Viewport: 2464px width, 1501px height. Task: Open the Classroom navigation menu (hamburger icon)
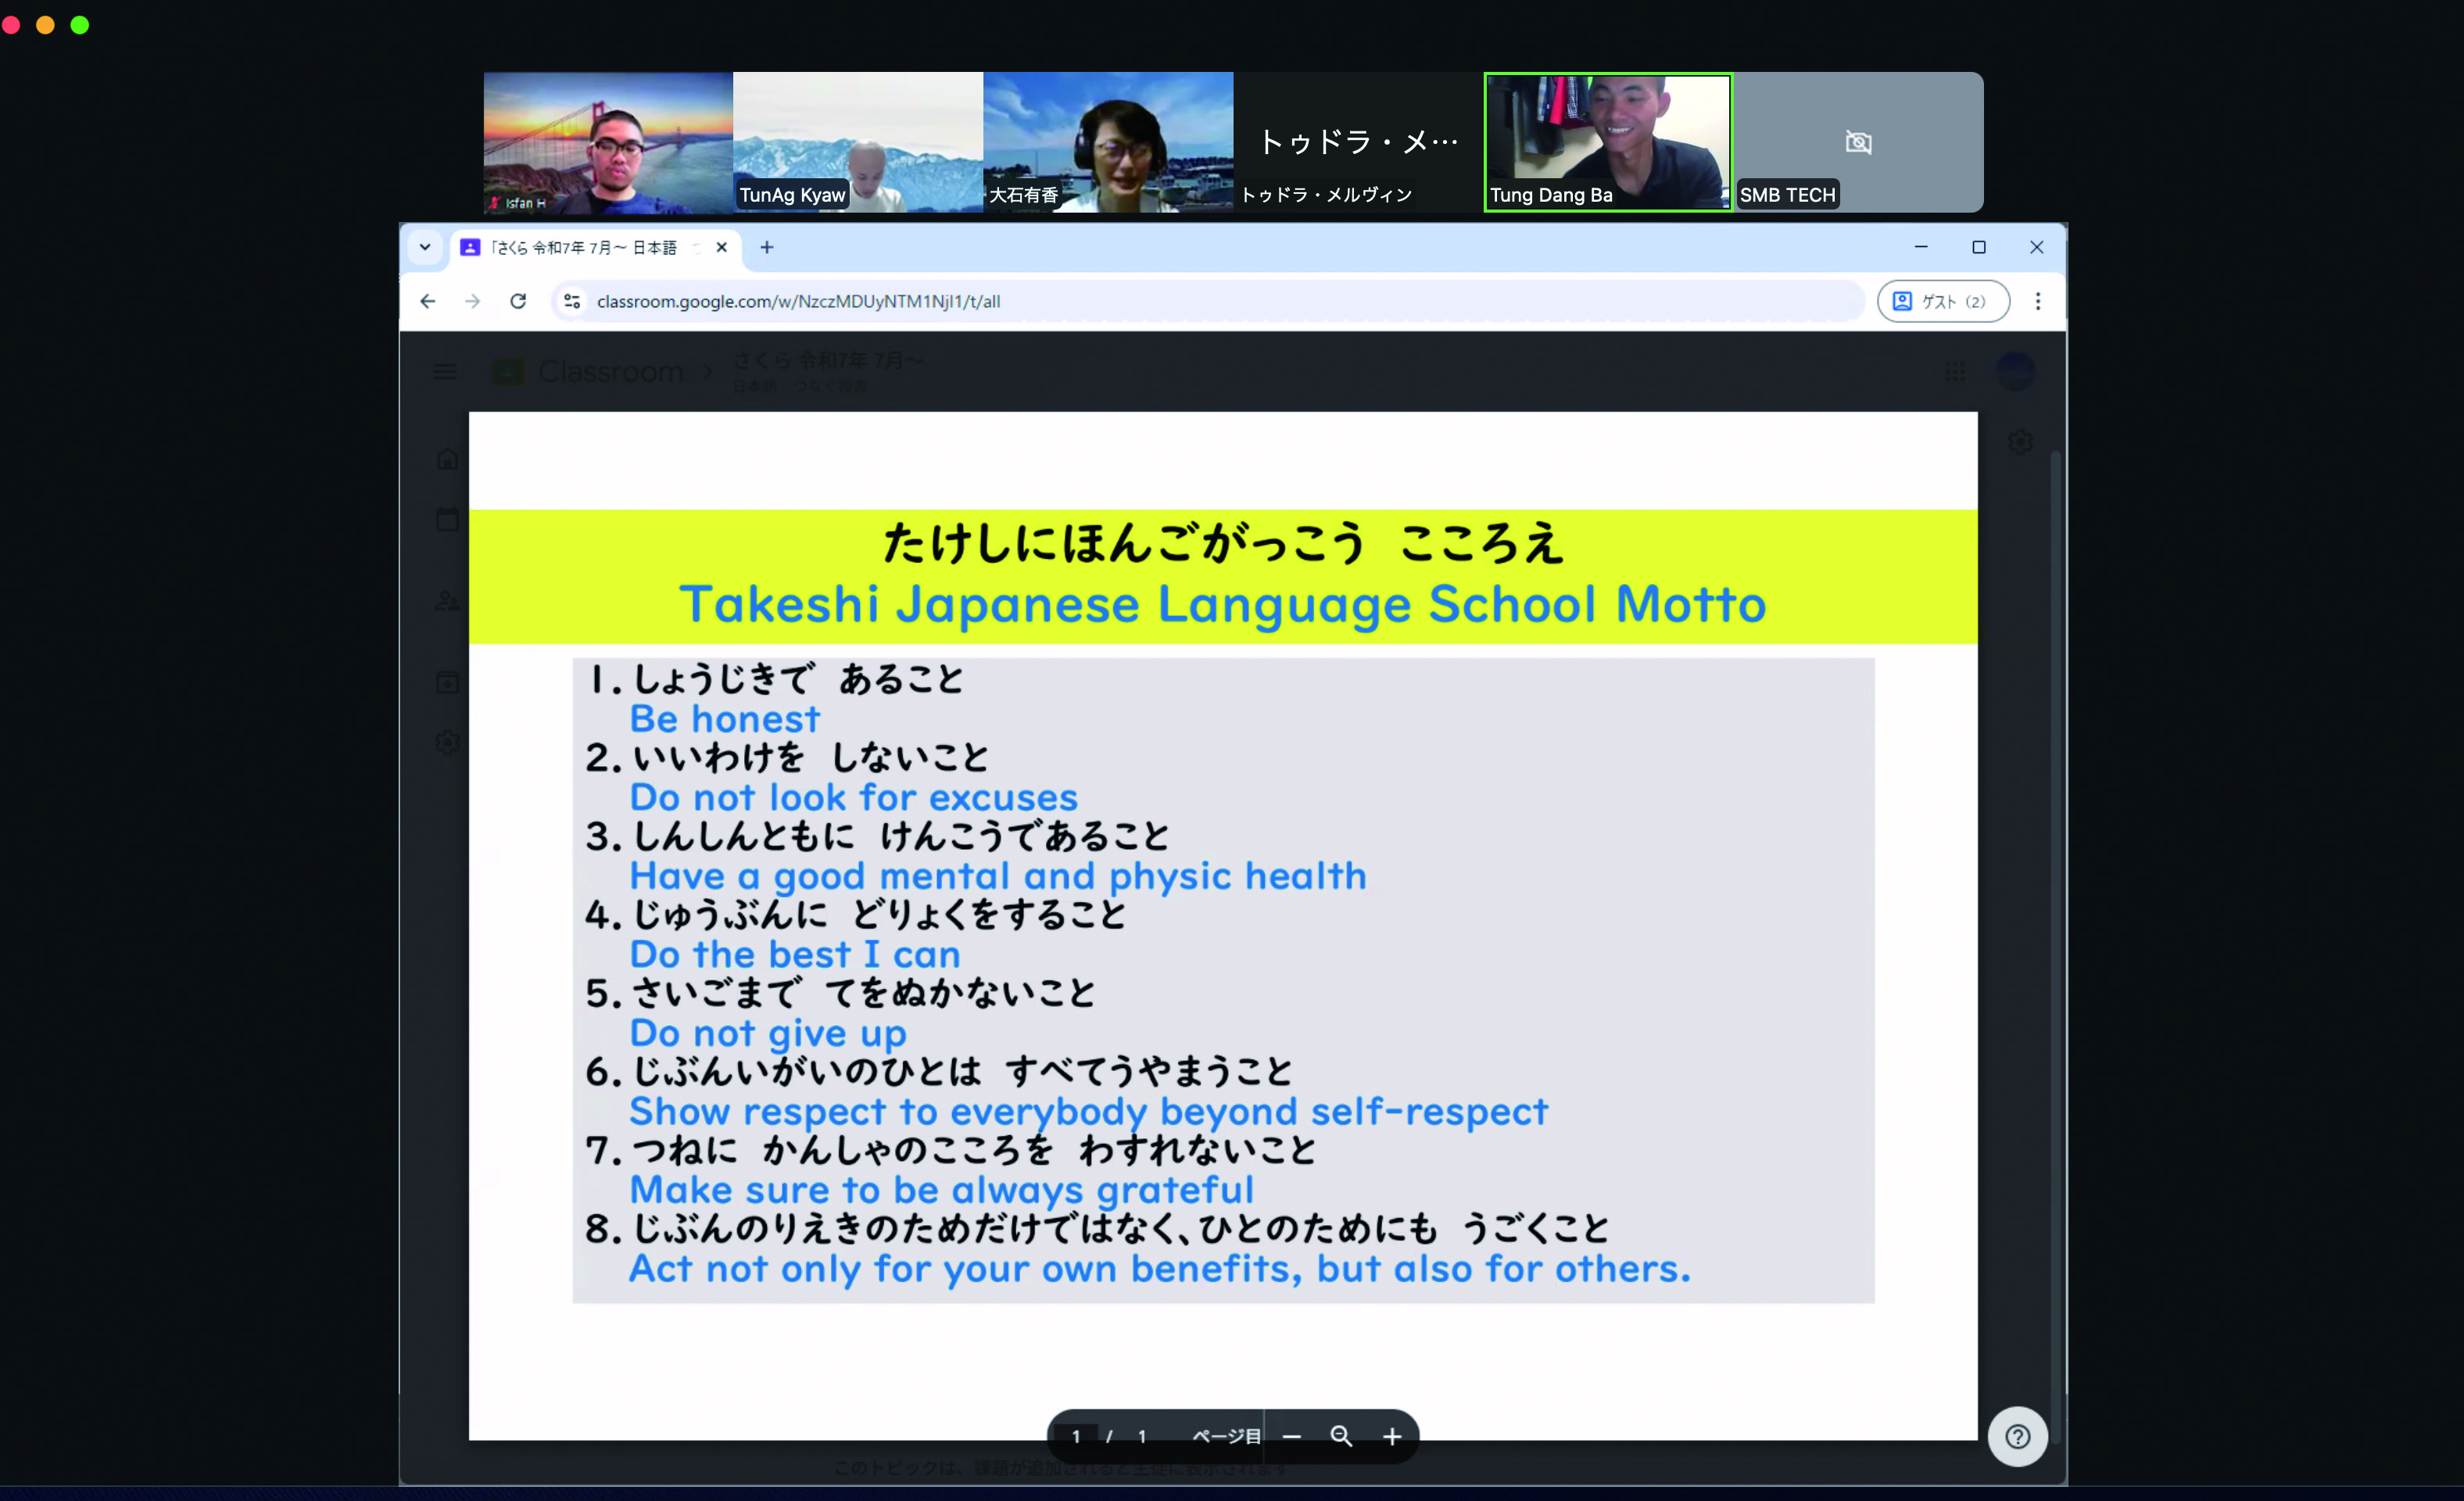click(x=446, y=371)
